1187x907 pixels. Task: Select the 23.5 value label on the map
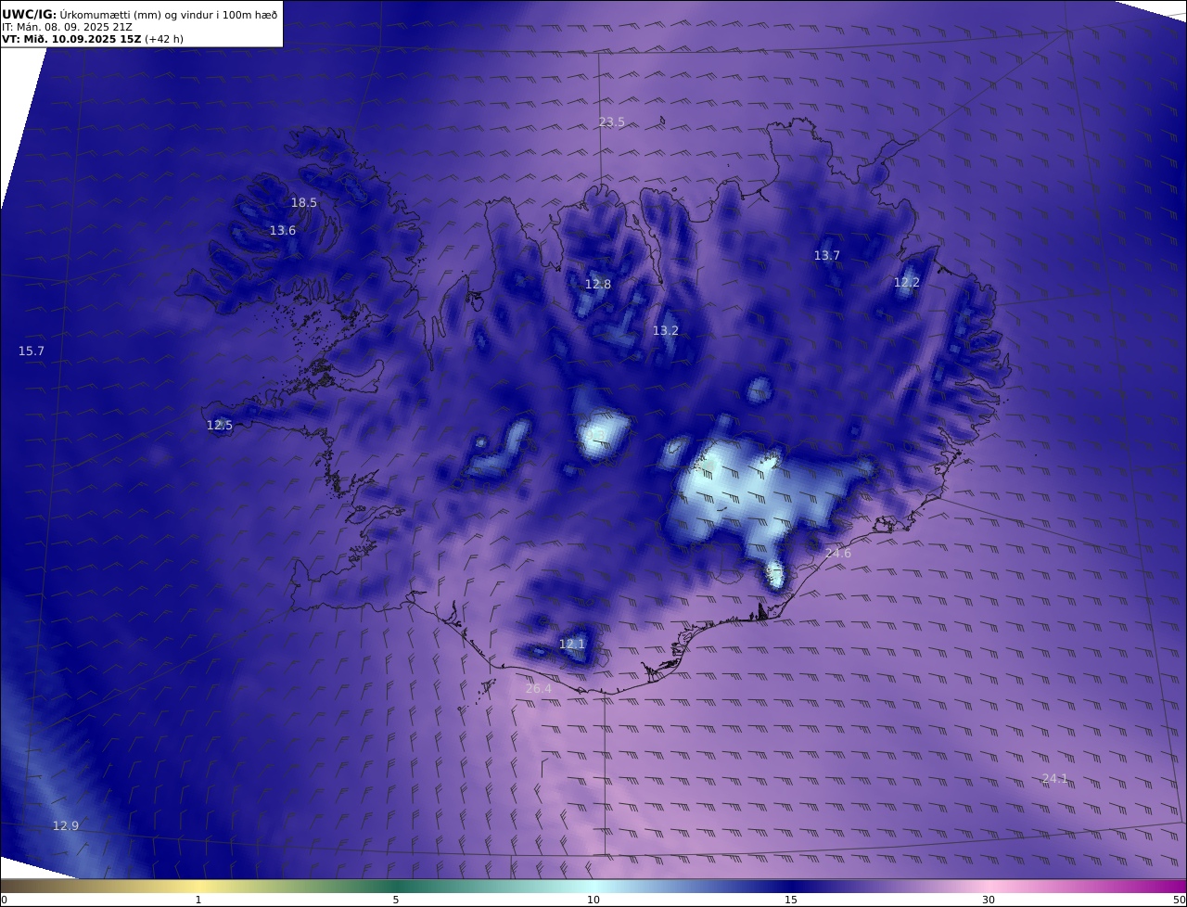click(612, 122)
